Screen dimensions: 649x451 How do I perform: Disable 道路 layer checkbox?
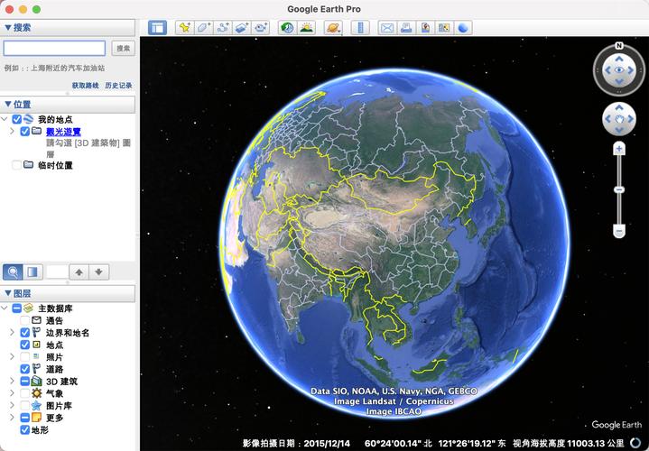[x=25, y=369]
